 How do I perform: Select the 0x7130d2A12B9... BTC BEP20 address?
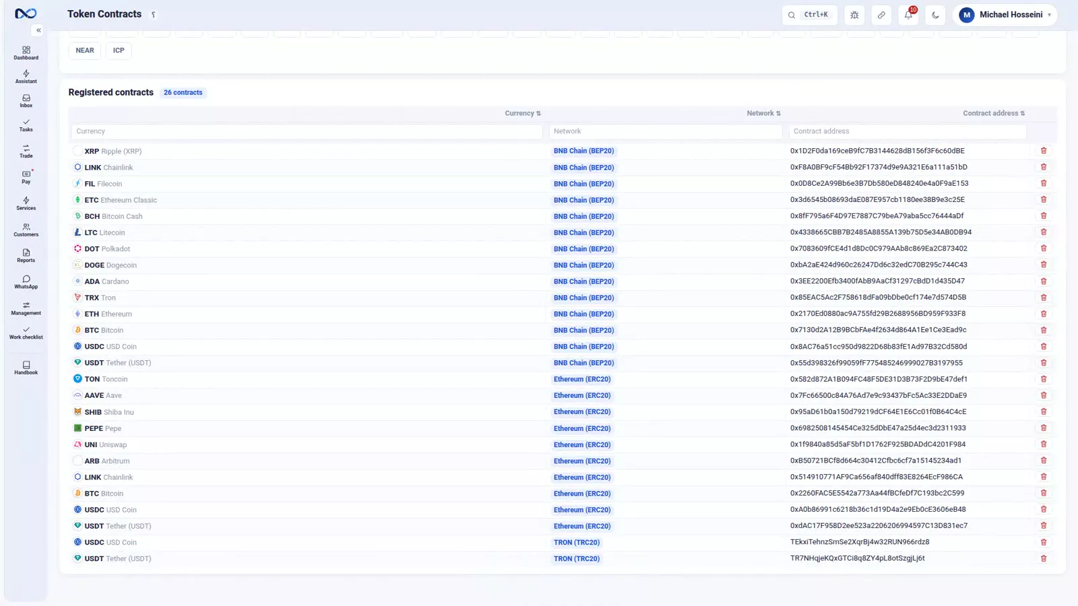click(878, 330)
